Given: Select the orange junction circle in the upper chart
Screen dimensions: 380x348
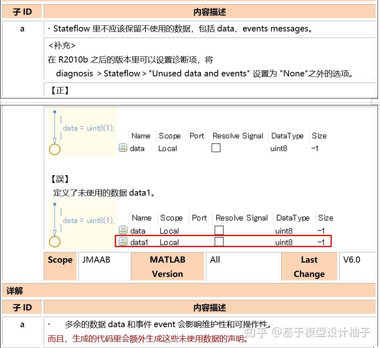Looking at the screenshot, I should pyautogui.click(x=54, y=149).
